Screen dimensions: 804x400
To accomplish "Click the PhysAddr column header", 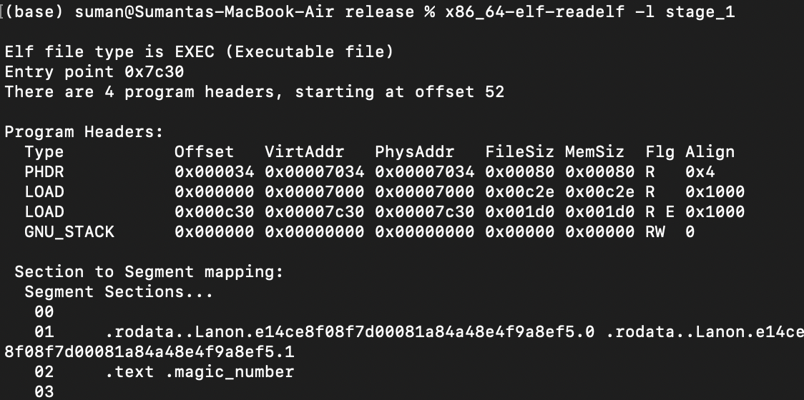I will coord(414,152).
